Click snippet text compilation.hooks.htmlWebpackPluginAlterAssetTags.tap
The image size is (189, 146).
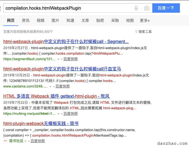click(79, 136)
